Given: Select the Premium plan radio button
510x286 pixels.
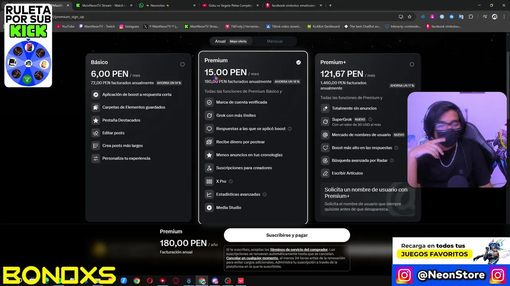Looking at the screenshot, I should point(298,62).
